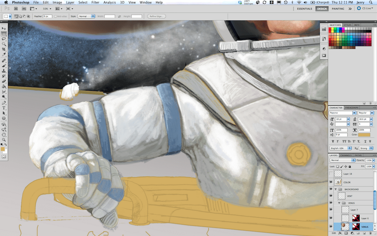Image resolution: width=377 pixels, height=236 pixels.
Task: Select the 'Add to selection' mode
Action: 20,16
